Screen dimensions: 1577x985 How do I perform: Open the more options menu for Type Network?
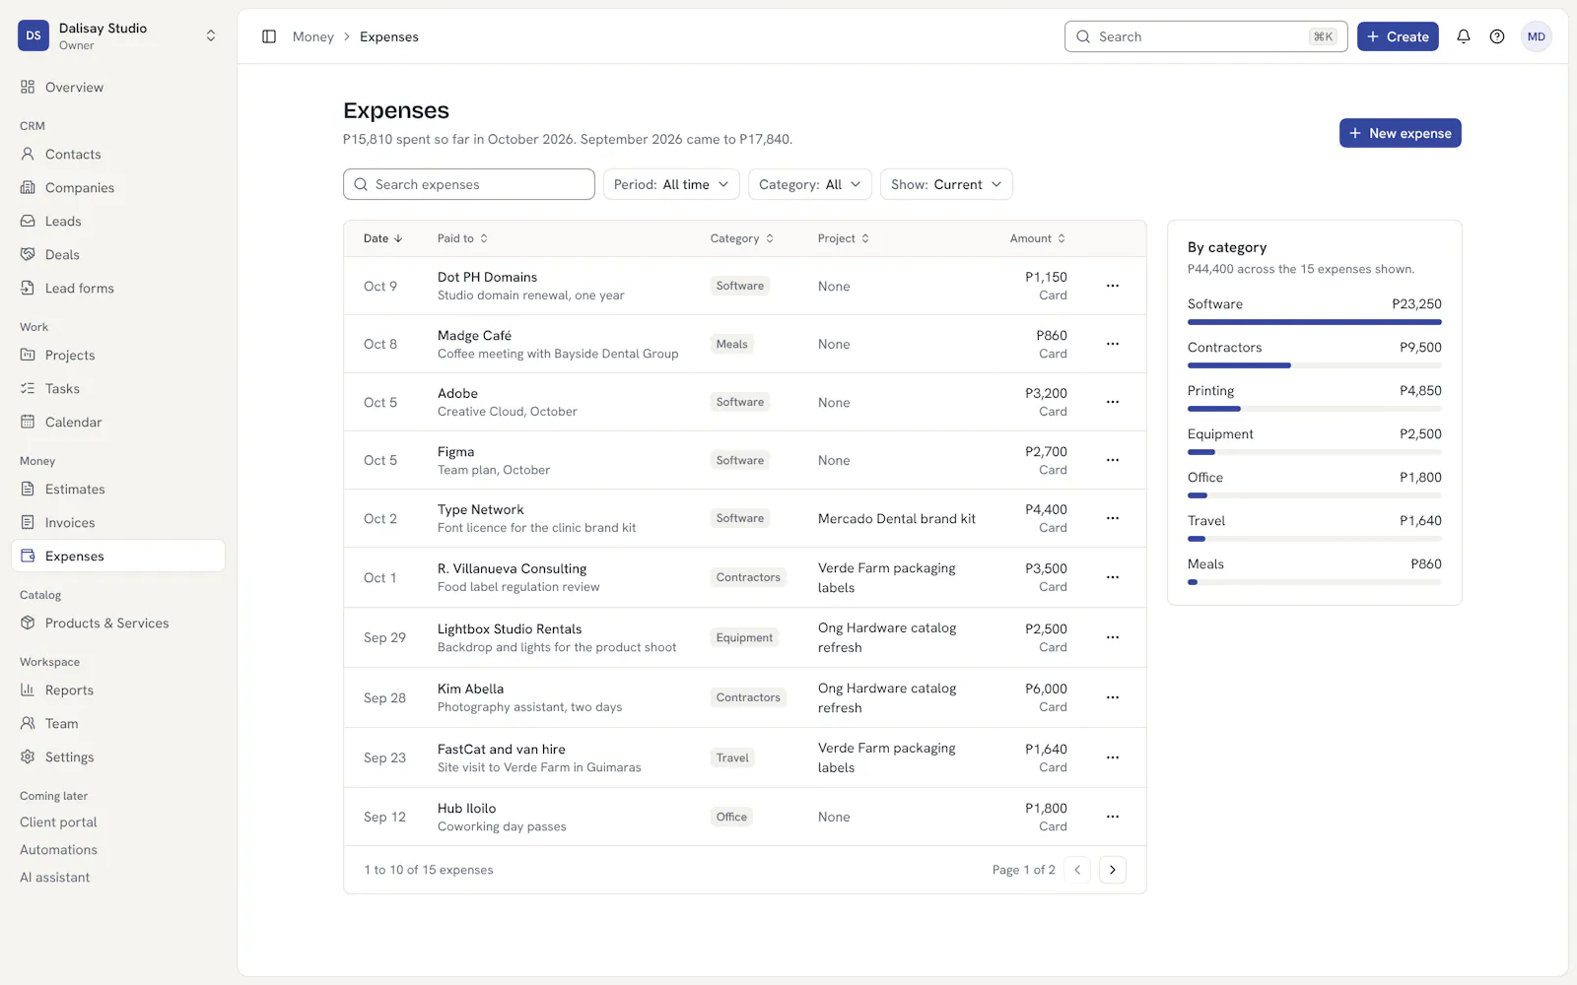click(1113, 518)
